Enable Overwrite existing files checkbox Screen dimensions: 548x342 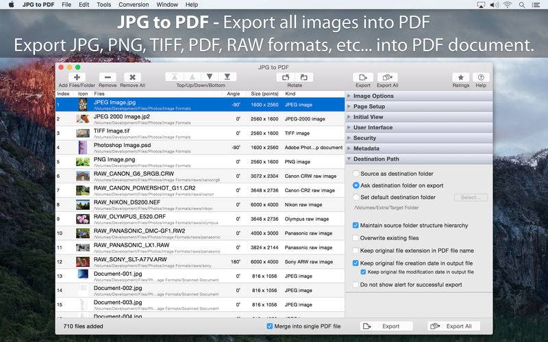(x=356, y=238)
